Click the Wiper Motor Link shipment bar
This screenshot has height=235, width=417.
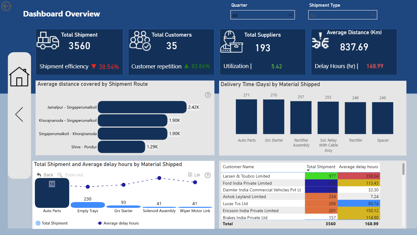pyautogui.click(x=195, y=207)
